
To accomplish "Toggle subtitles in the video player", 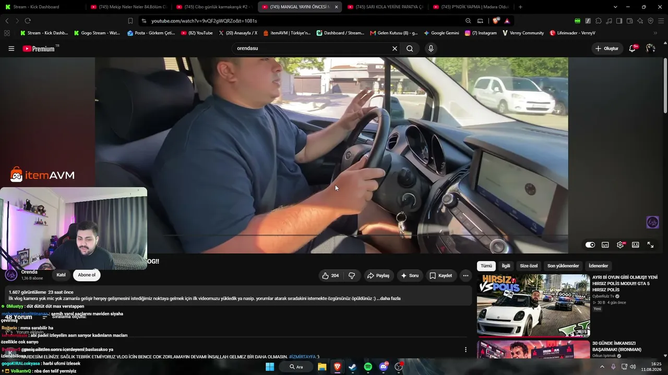I will [605, 245].
